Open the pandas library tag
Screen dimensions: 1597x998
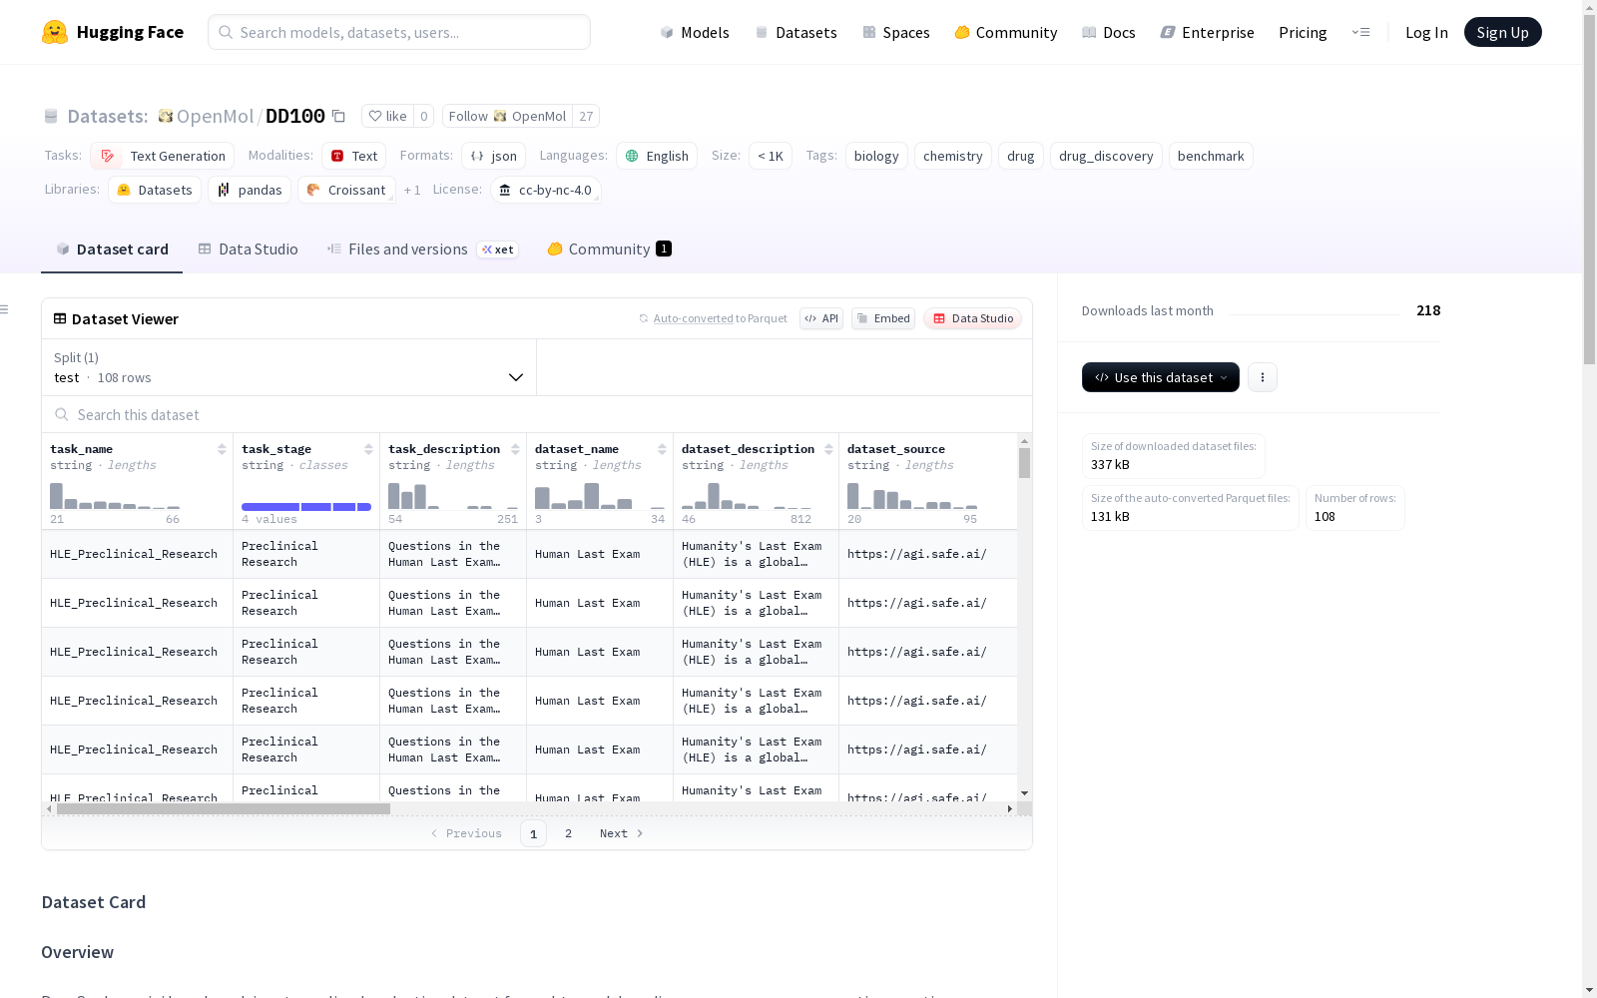250,190
